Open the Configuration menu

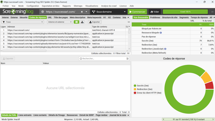pyautogui.click(x=33, y=6)
